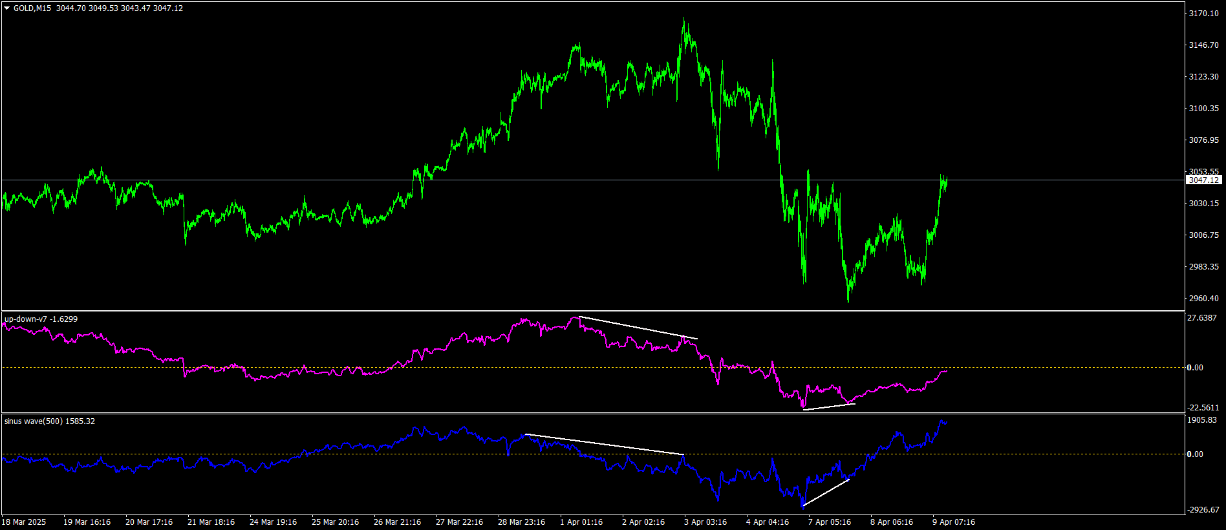Select the descending white trendline on the sinus wave panel
Image resolution: width=1226 pixels, height=530 pixels.
pos(605,444)
